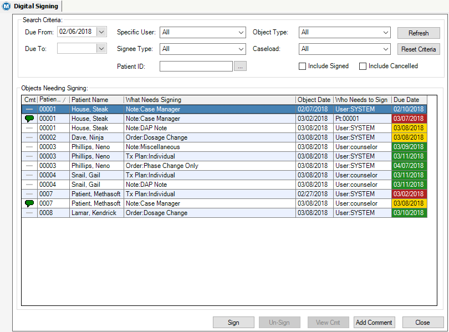Sort by the Object Date column header
Screen dimensions: 449x332
tap(314, 100)
